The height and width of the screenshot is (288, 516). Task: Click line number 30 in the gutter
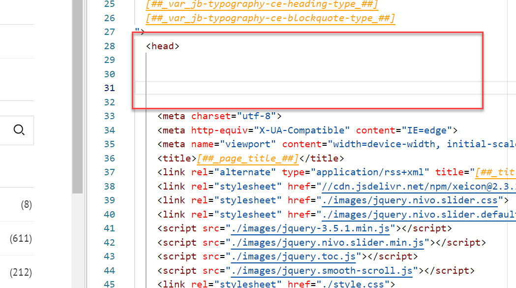109,74
